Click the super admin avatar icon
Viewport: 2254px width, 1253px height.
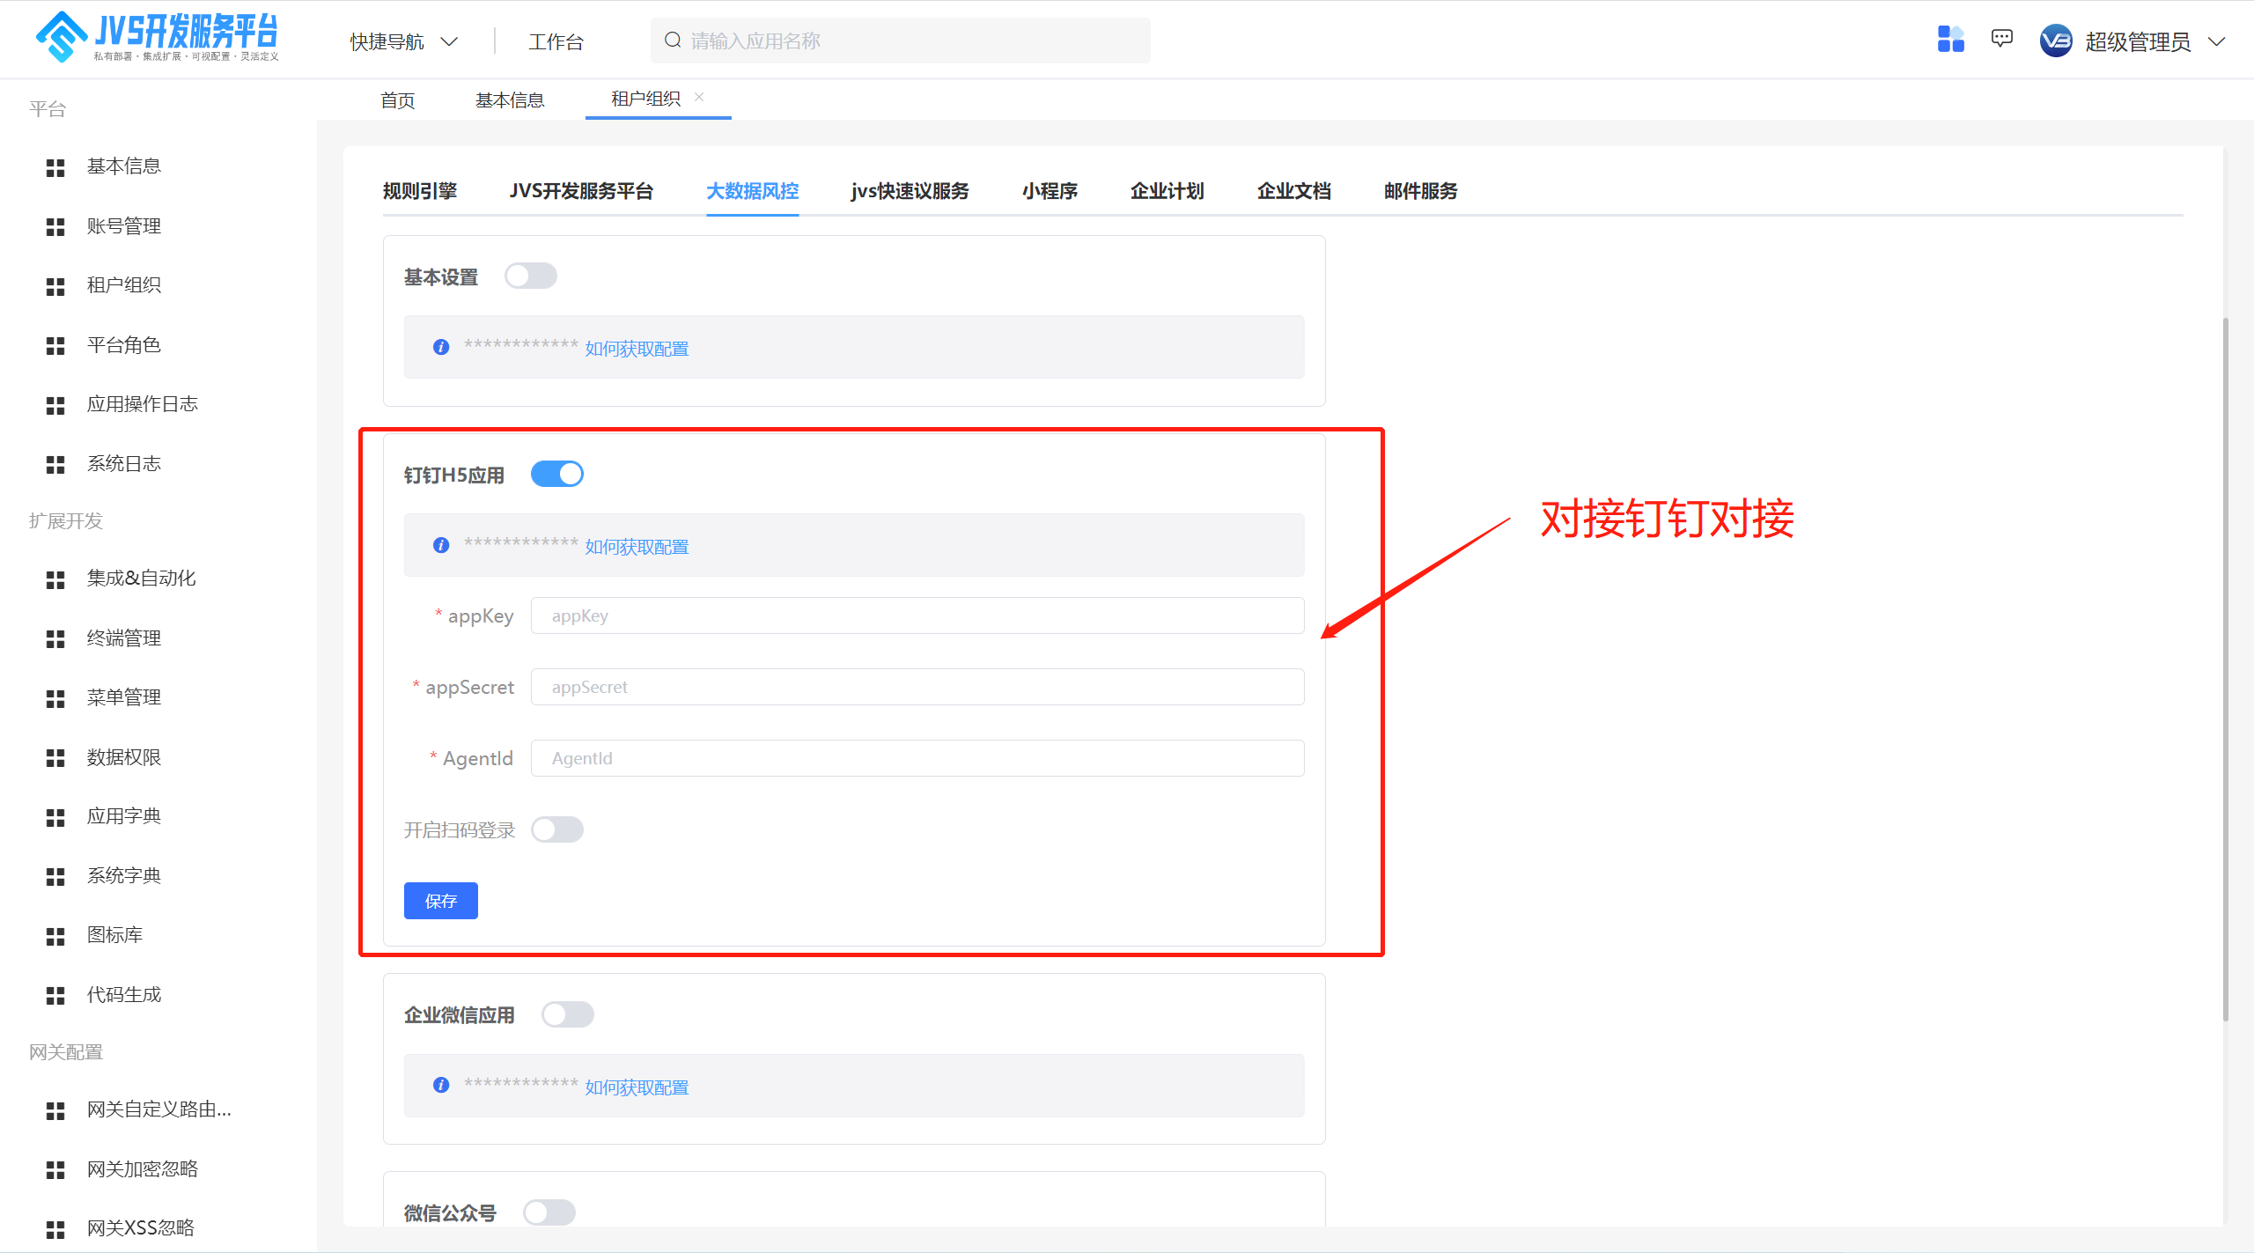point(2056,41)
